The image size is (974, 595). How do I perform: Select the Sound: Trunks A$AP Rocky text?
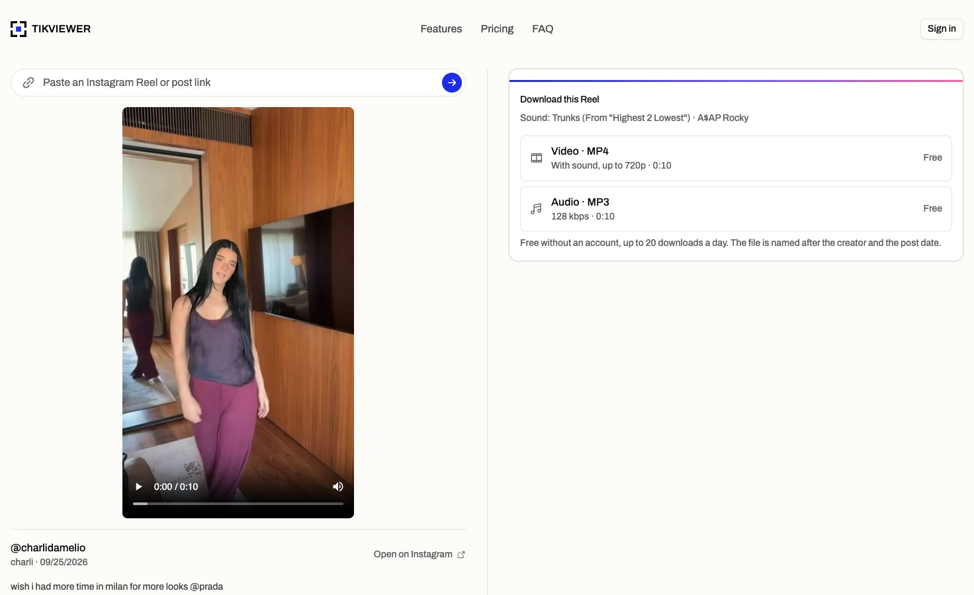tap(634, 118)
